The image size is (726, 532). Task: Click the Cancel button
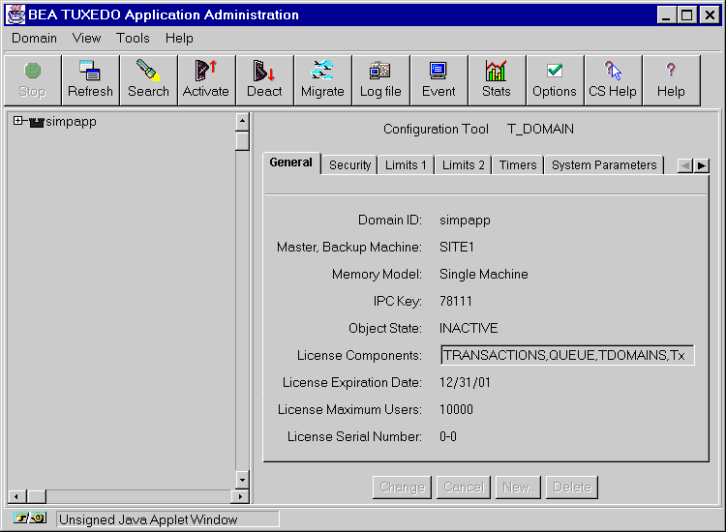[464, 488]
